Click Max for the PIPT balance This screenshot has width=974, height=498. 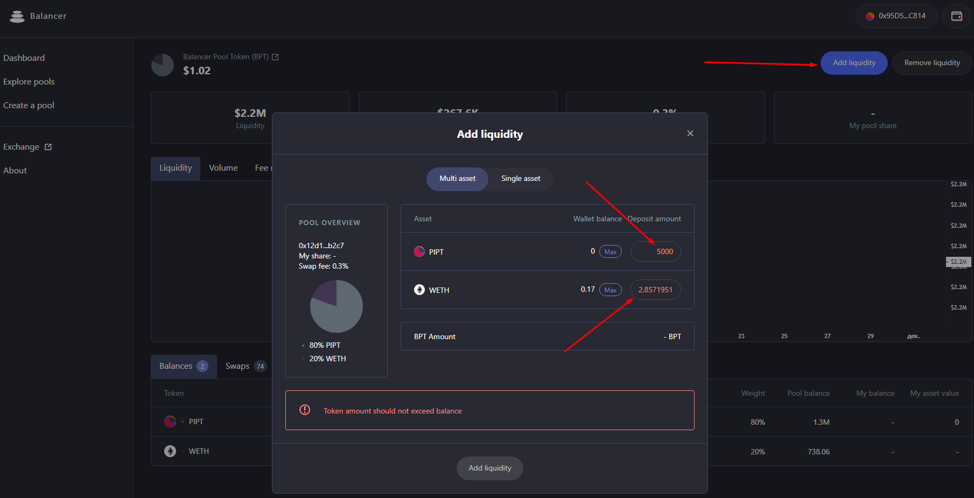tap(611, 251)
